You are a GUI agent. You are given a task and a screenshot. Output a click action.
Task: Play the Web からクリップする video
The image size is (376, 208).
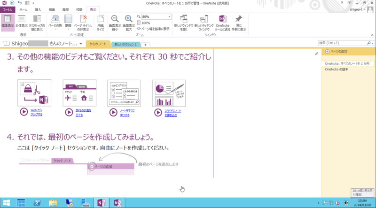[24, 112]
